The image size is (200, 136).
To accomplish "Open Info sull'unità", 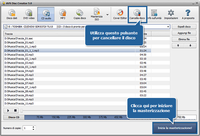I will tap(154, 14).
